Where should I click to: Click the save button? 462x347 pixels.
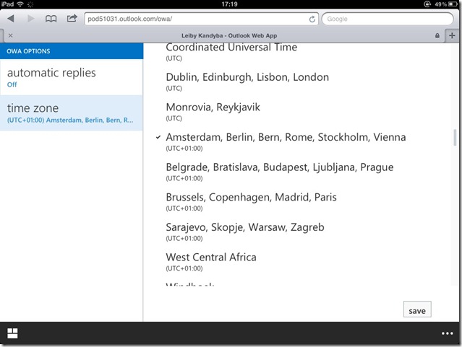417,309
